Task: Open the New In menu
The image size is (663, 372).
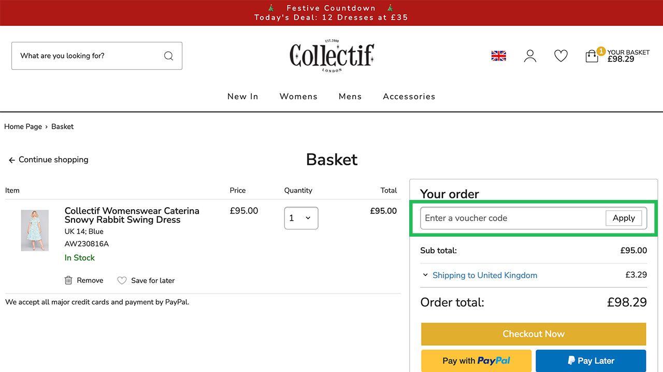Action: pyautogui.click(x=243, y=97)
